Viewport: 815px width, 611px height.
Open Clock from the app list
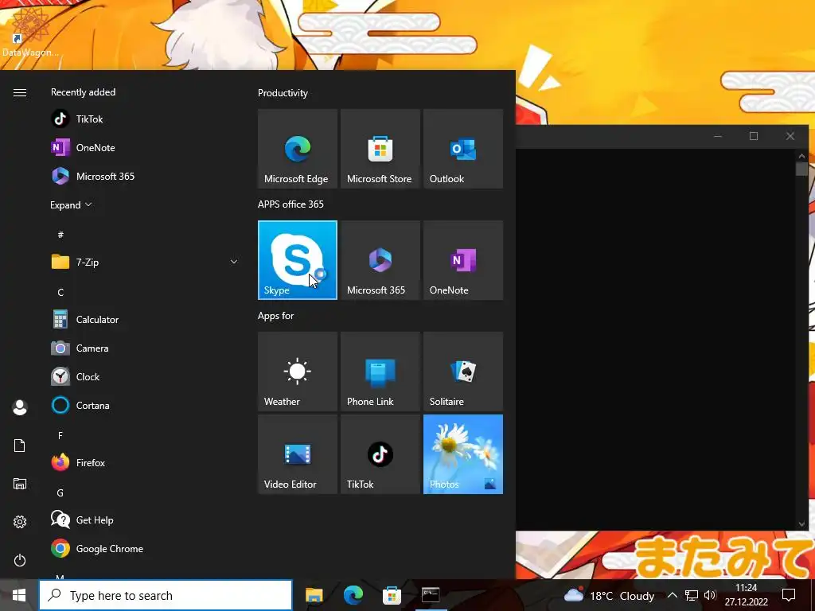click(x=144, y=376)
